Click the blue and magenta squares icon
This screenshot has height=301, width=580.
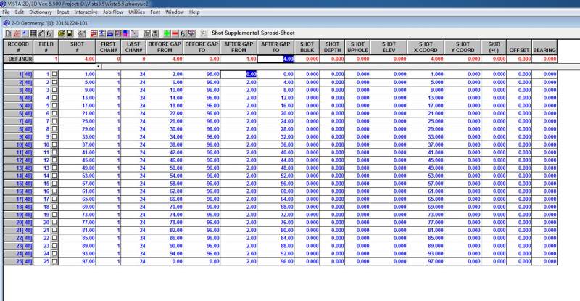click(x=126, y=33)
